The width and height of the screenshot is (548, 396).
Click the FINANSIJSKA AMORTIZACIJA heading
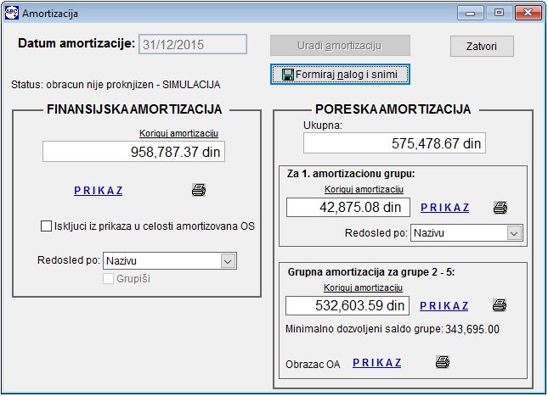134,109
